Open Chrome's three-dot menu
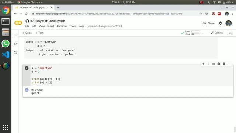 [x=232, y=14]
